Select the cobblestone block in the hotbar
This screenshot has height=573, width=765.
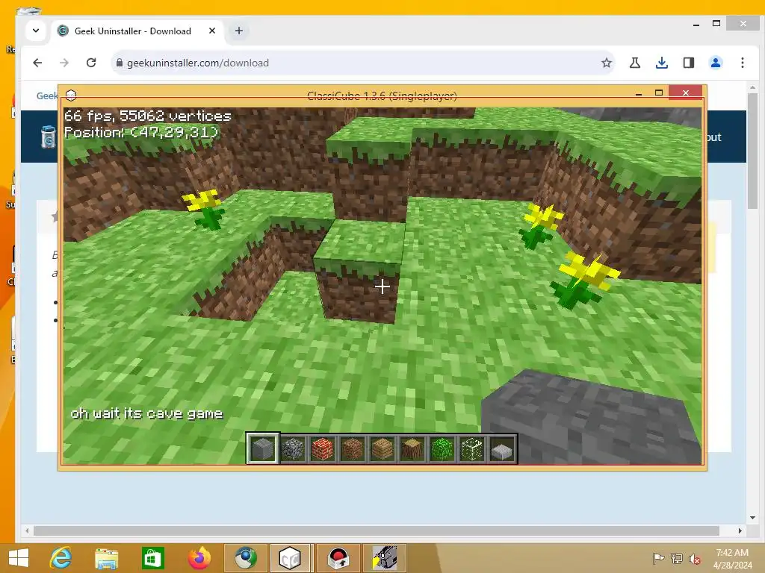[293, 448]
